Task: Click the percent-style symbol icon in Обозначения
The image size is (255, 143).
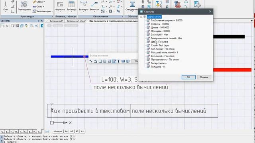Action: click(x=118, y=11)
